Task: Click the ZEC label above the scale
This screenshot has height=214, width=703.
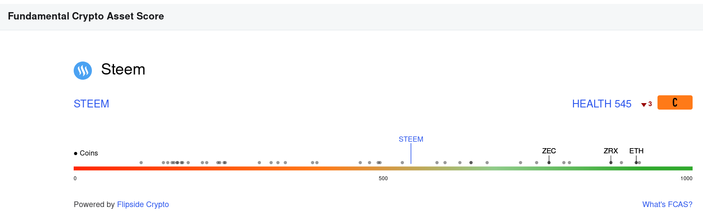Action: click(549, 151)
